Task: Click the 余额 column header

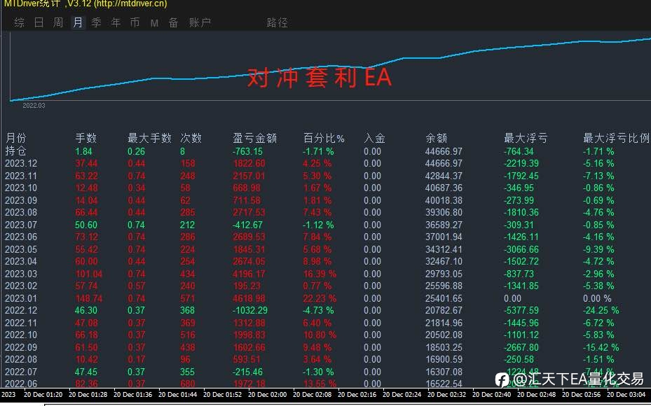Action: [x=437, y=138]
